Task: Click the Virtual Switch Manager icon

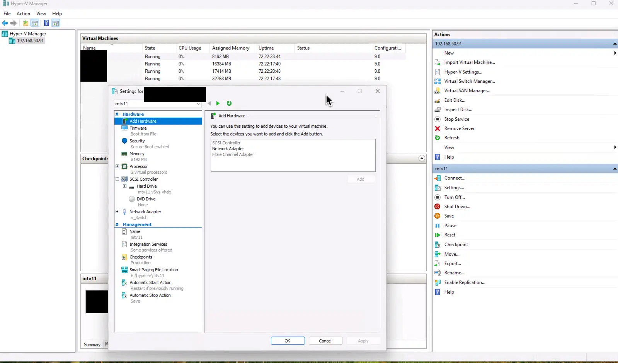Action: point(438,81)
